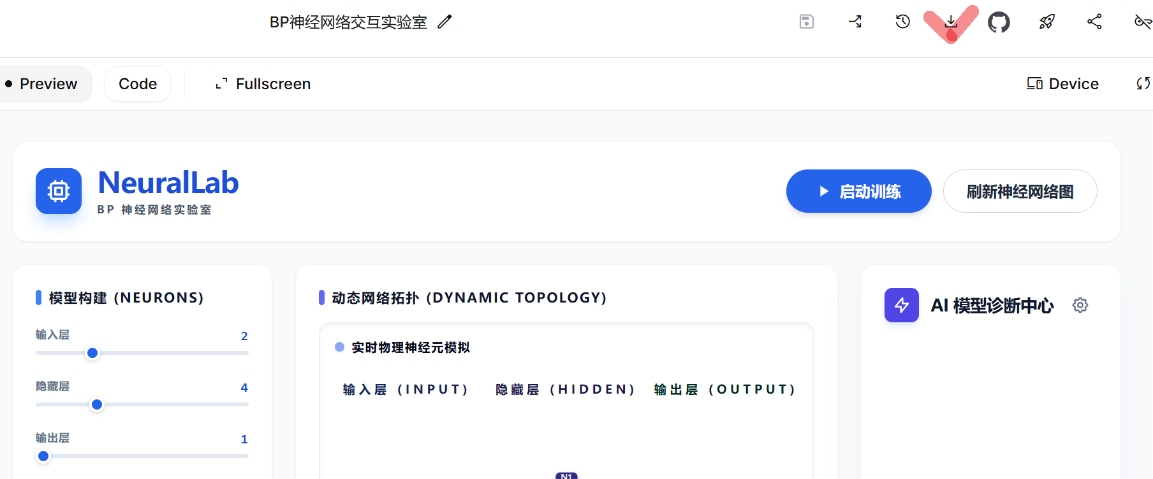The image size is (1153, 479).
Task: Click the BP神经网络交互实验室 title text
Action: (348, 22)
